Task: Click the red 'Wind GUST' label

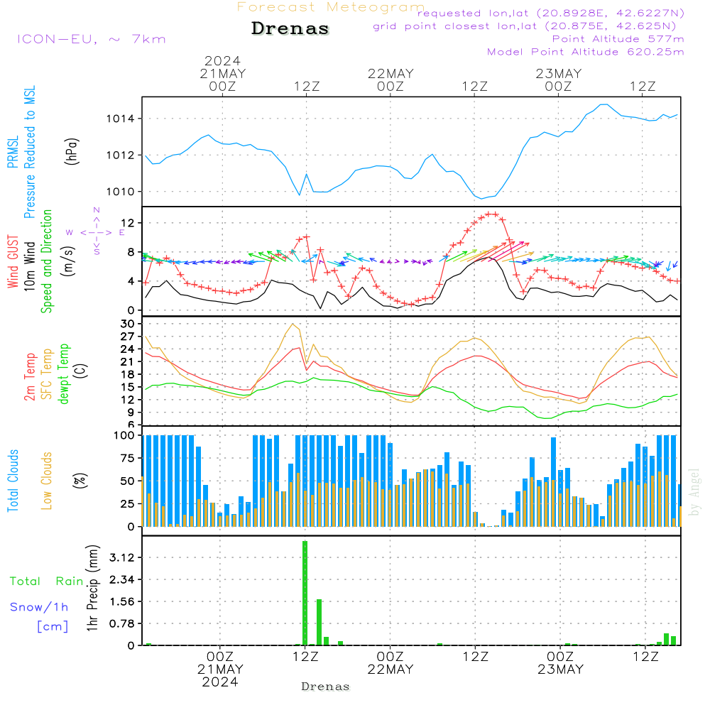Action: click(13, 261)
